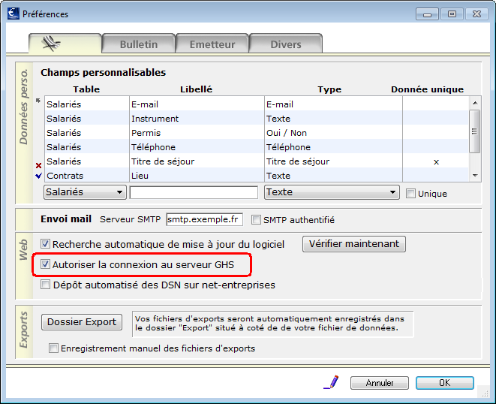
Task: Open the Divers tab
Action: pos(286,44)
